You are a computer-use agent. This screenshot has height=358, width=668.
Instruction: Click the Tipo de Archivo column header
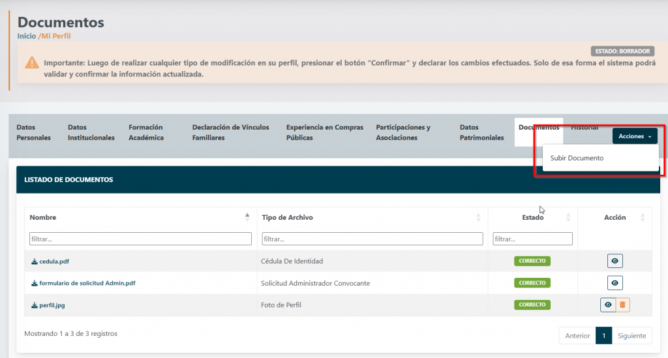288,218
